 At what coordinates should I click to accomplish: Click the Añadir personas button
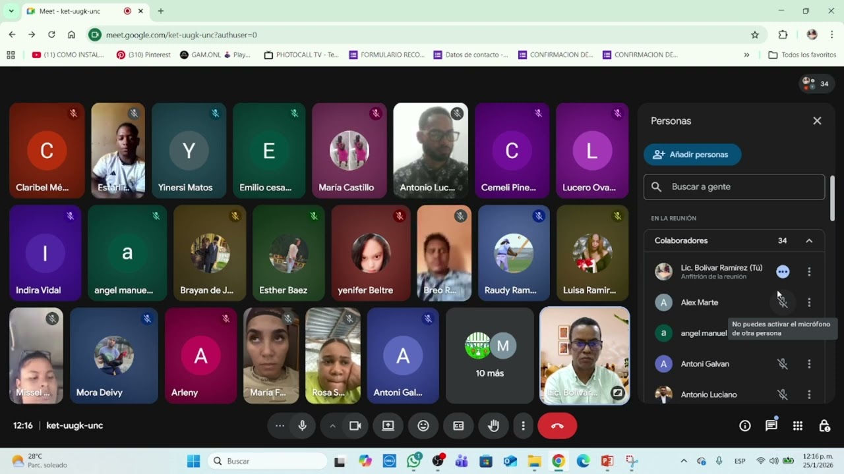[x=692, y=155]
